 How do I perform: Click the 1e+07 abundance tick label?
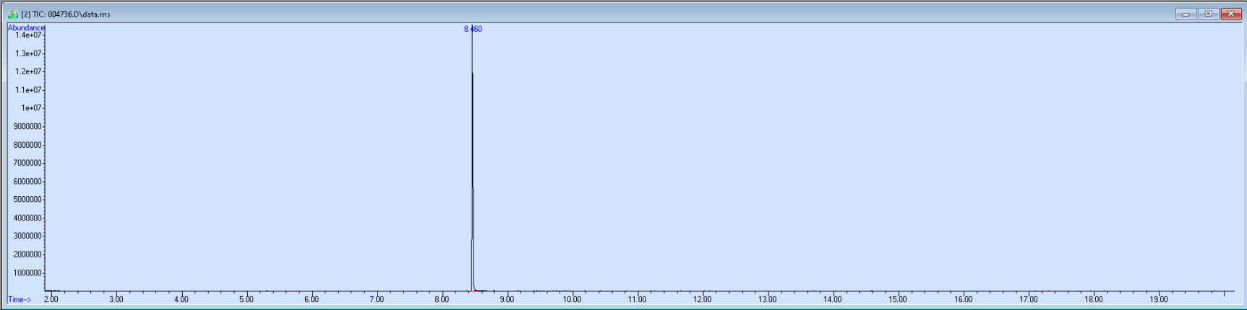coord(31,108)
